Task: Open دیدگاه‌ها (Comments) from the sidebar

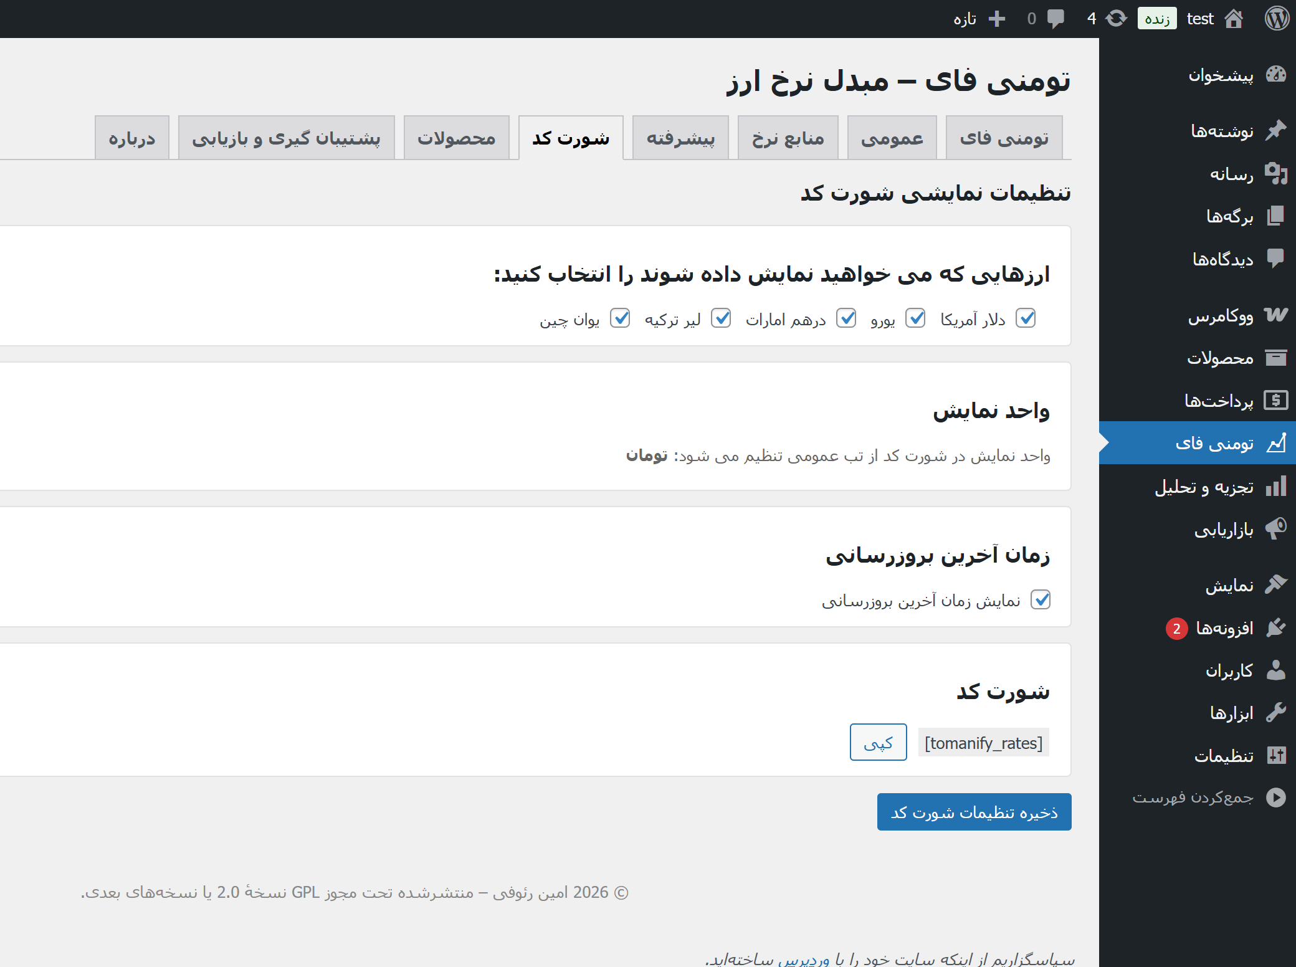Action: (1218, 259)
